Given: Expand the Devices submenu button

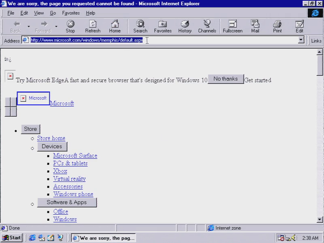Looking at the screenshot, I should click(x=52, y=147).
